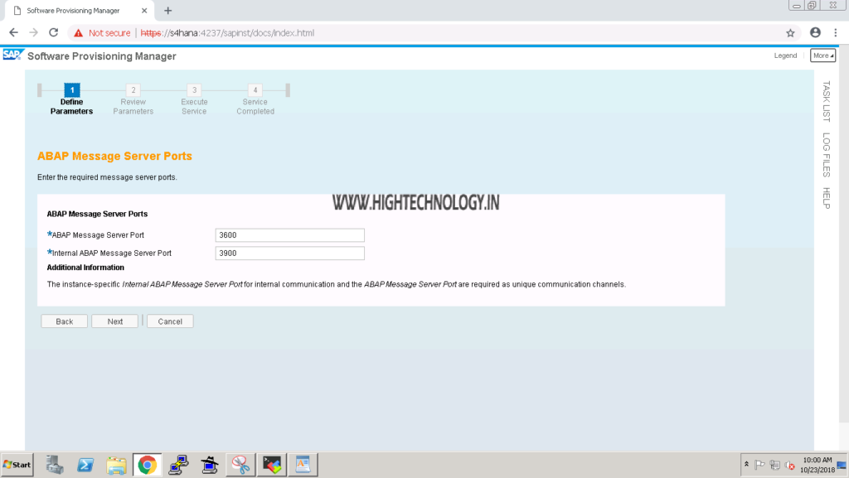849x478 pixels.
Task: Click the Additional Information label
Action: click(85, 268)
